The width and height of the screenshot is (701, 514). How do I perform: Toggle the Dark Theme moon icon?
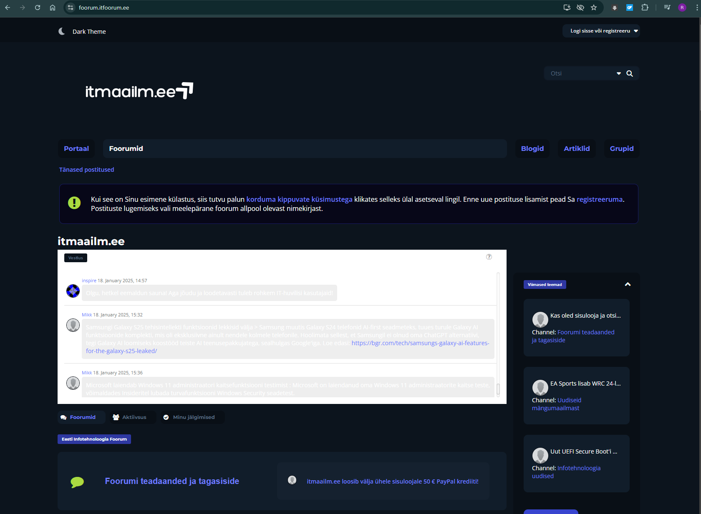(x=62, y=31)
